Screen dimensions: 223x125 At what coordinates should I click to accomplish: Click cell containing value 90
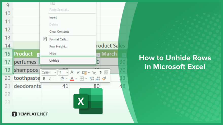[x=114, y=62]
